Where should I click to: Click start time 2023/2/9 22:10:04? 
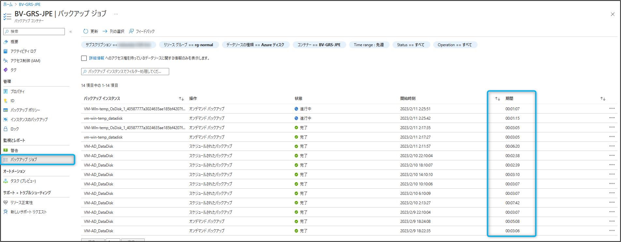click(415, 212)
